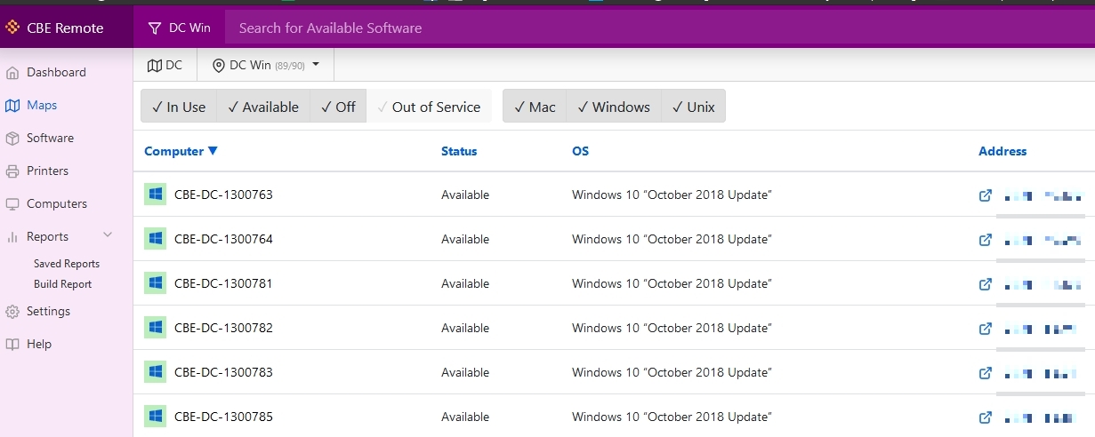Open Printers page in sidebar
1095x437 pixels.
pos(47,171)
